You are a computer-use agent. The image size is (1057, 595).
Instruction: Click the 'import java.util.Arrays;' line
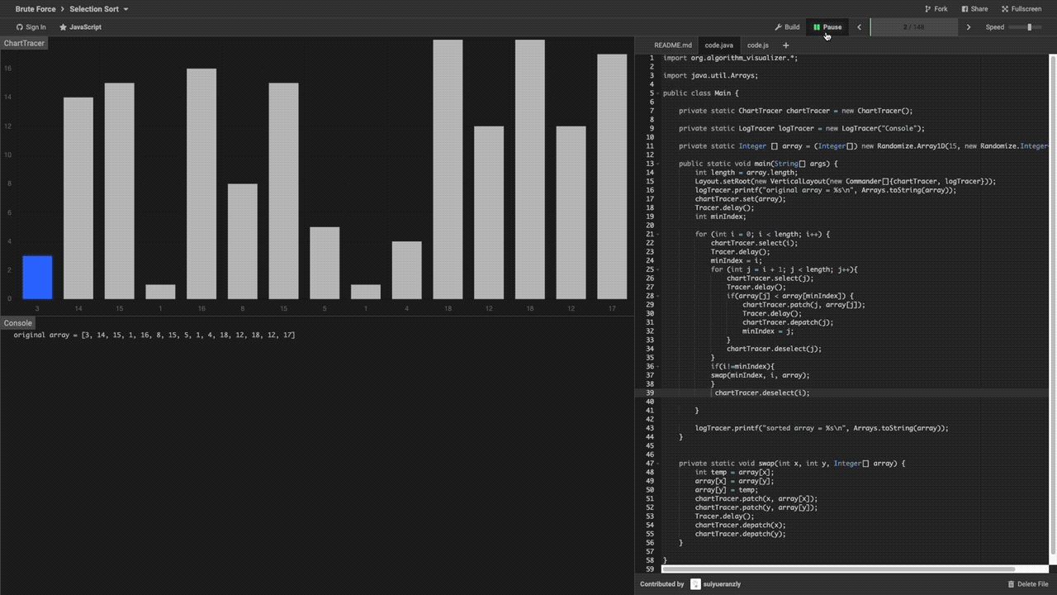pos(710,75)
